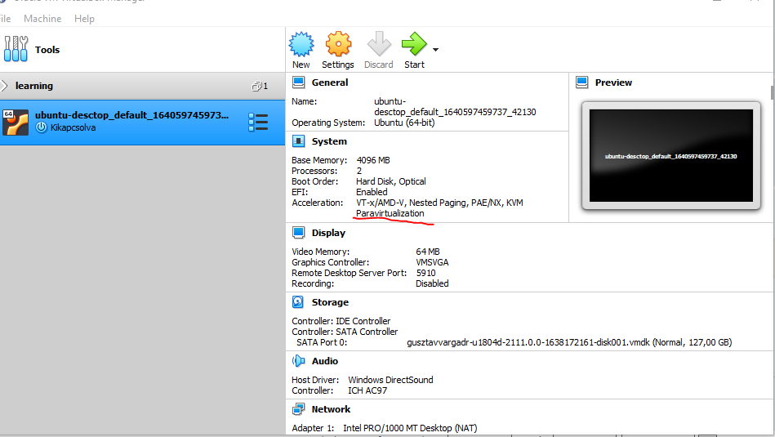Click the Paravirtualization acceleration text
Image resolution: width=775 pixels, height=437 pixels.
pos(390,213)
